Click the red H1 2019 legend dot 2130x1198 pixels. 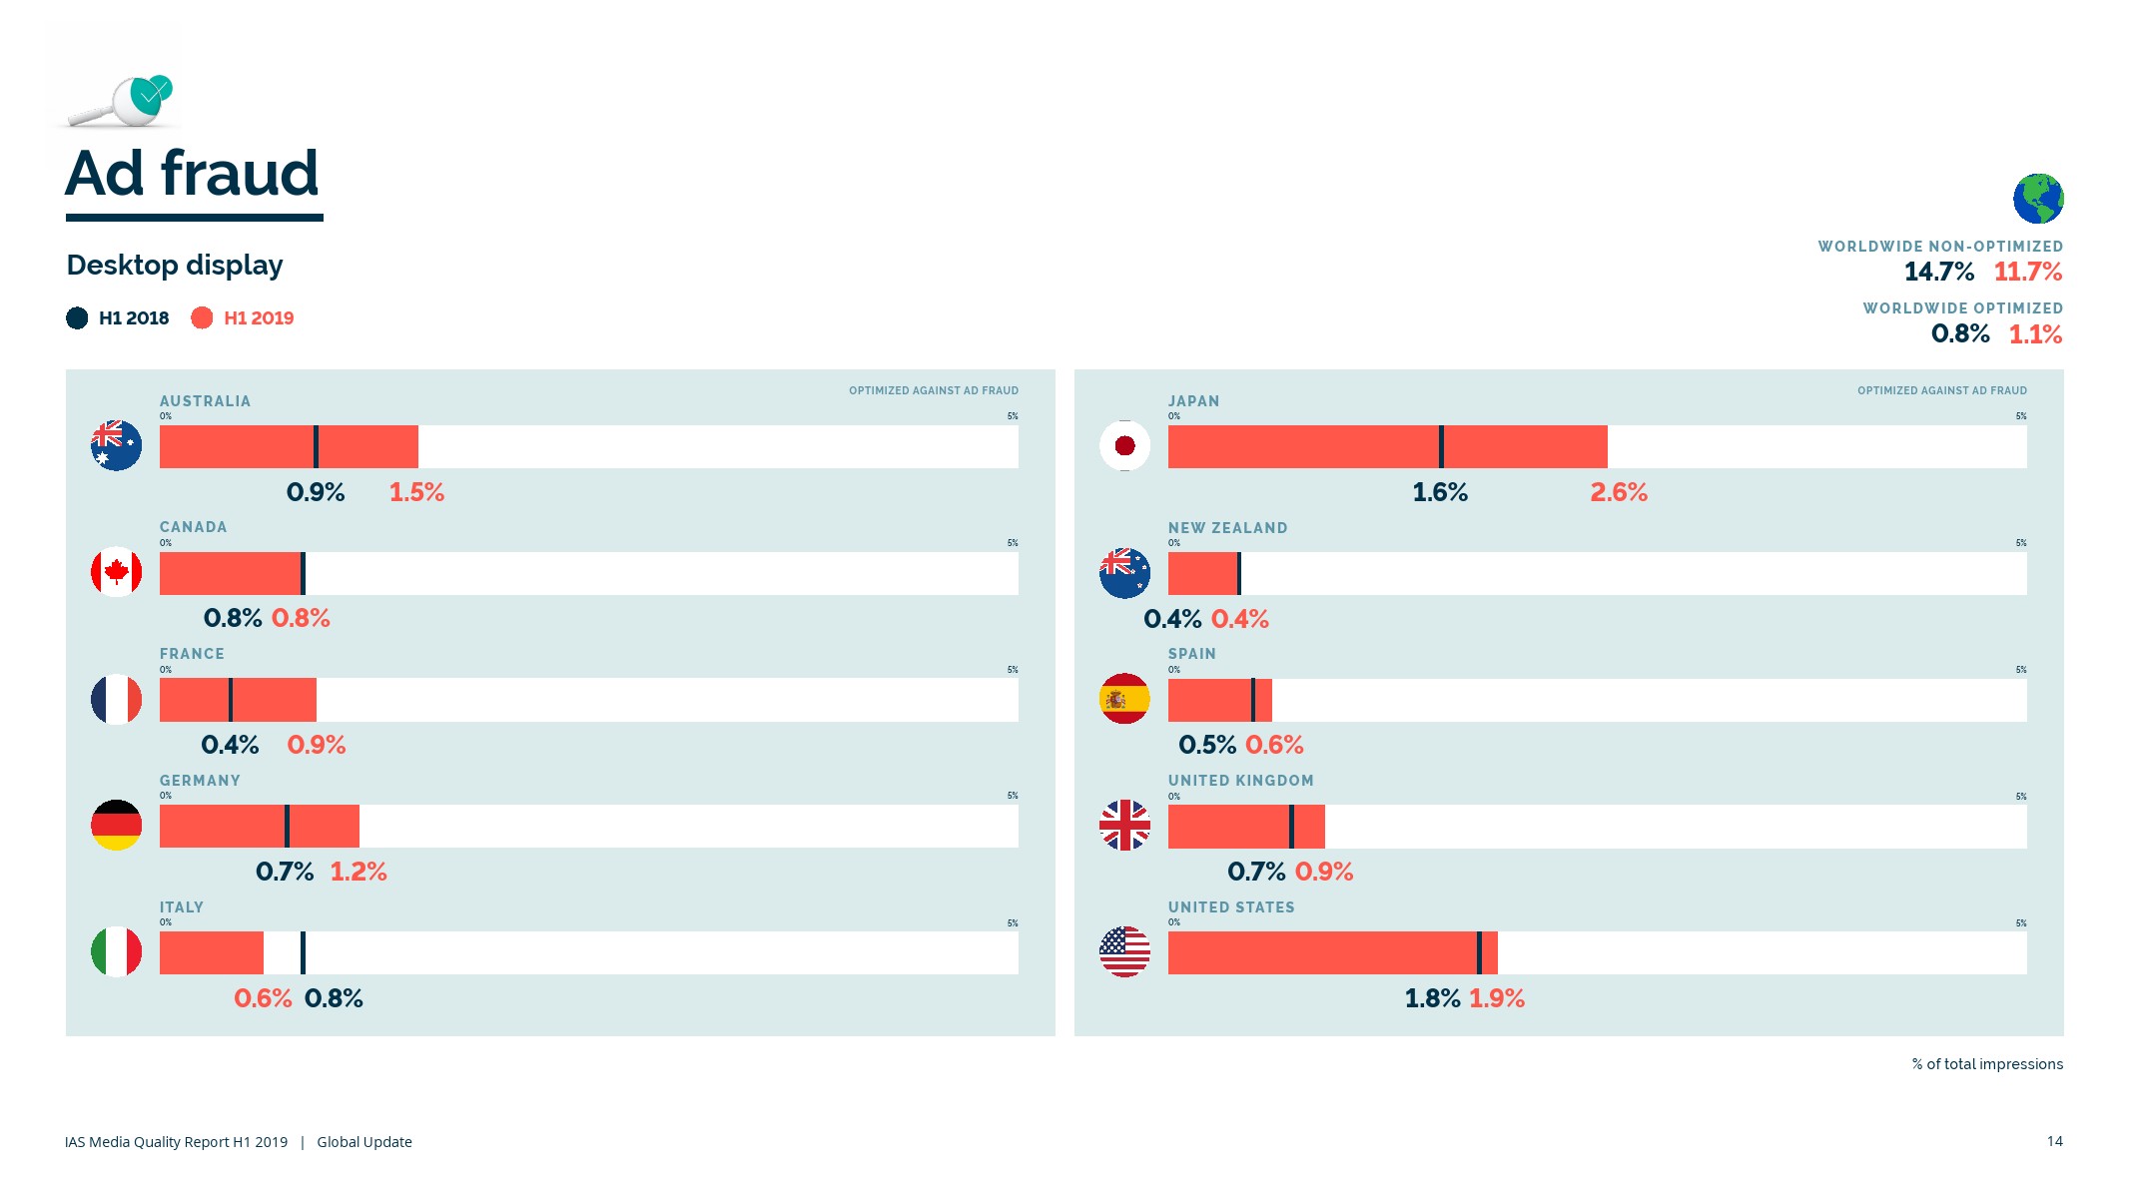[x=202, y=318]
